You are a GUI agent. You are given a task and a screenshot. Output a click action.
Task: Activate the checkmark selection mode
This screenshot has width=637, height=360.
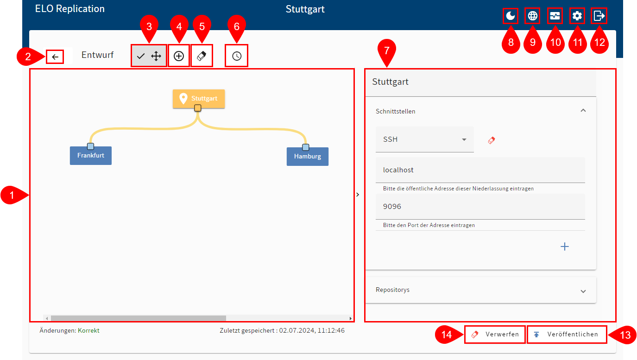point(141,56)
